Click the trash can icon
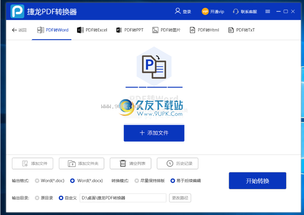This screenshot has height=215, width=304. 123,163
